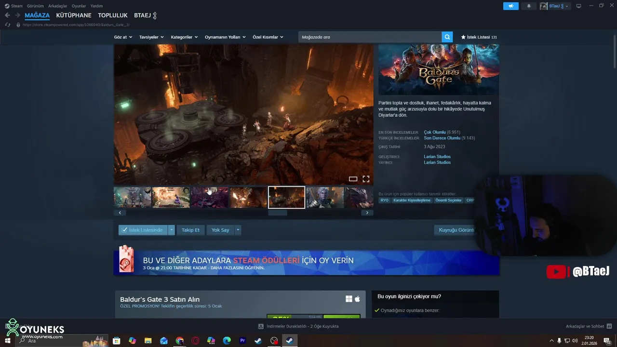The image size is (617, 347).
Task: Click the Big Picture mode monitor icon
Action: (x=578, y=6)
